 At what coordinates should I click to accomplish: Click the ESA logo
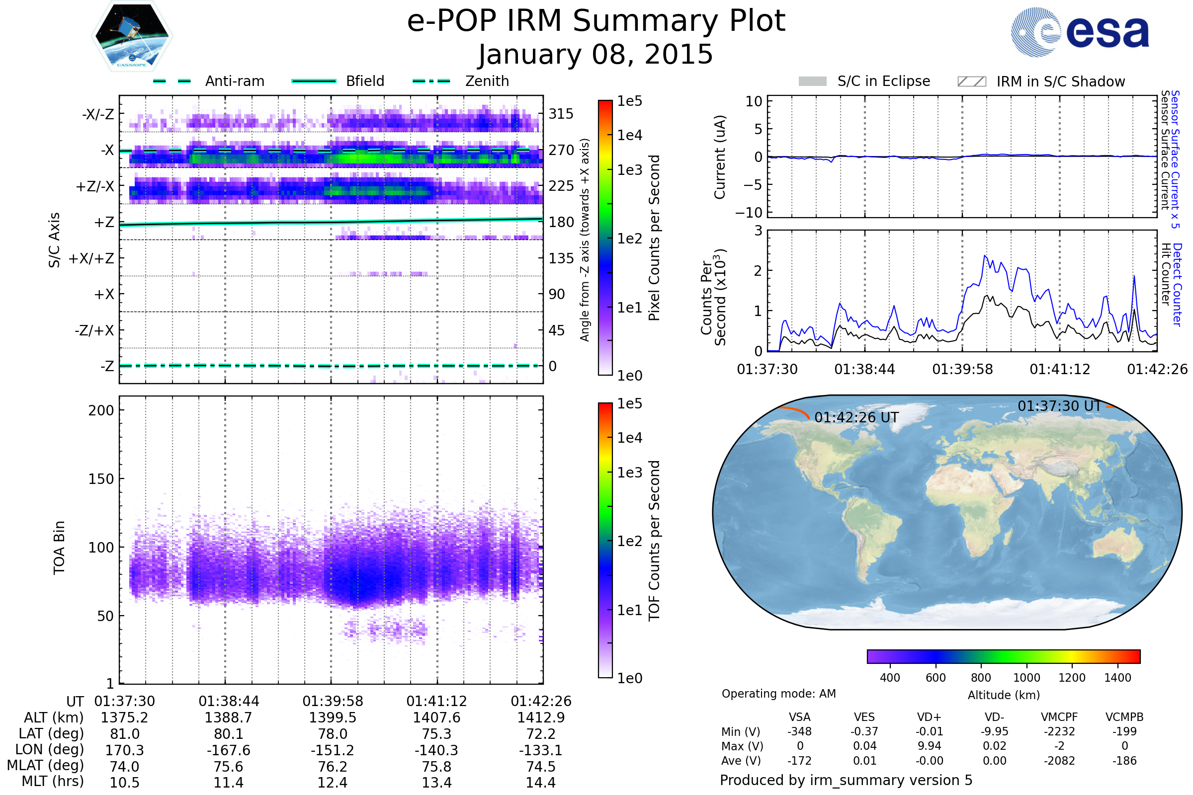pyautogui.click(x=1079, y=32)
